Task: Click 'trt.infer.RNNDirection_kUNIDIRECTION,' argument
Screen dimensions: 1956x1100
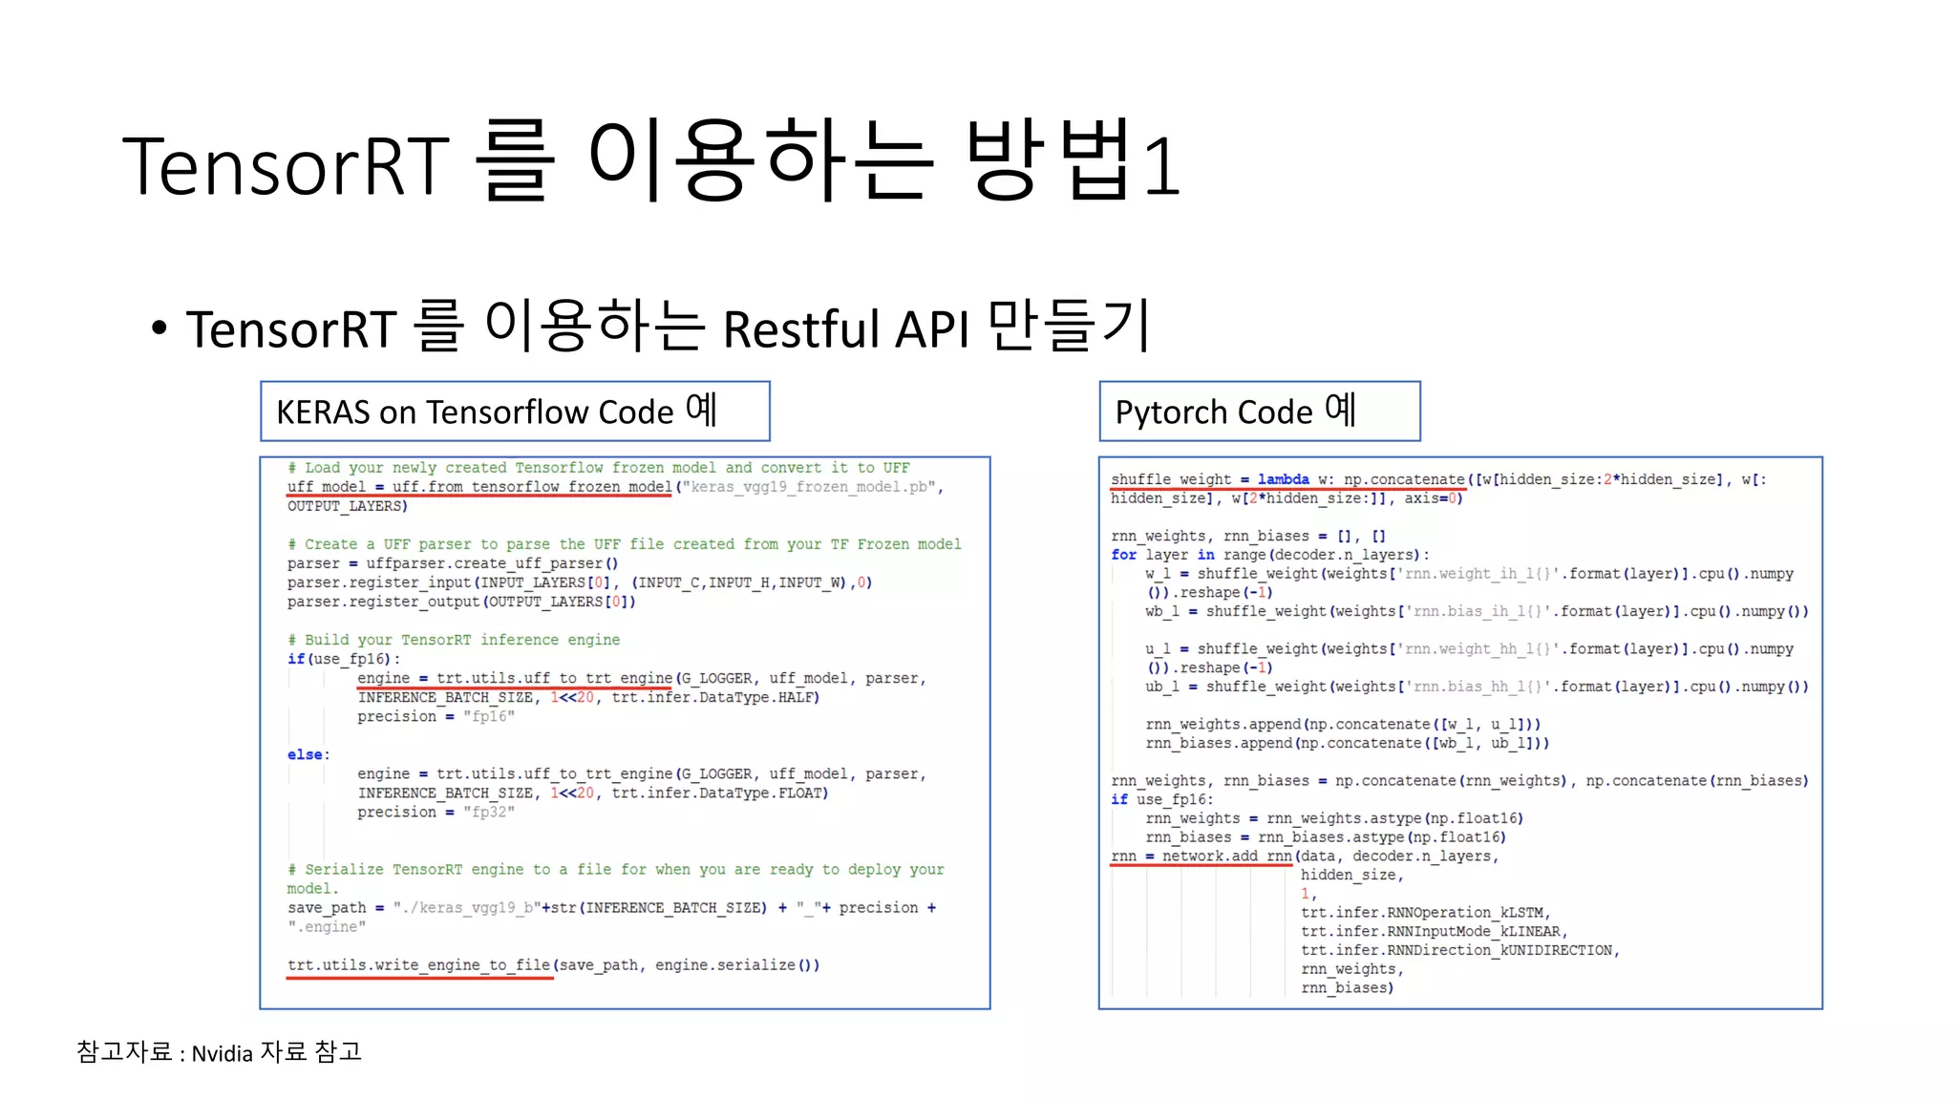Action: [x=1460, y=950]
